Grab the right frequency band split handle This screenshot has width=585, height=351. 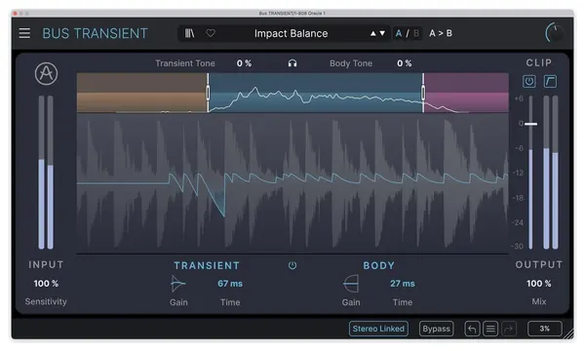(423, 93)
